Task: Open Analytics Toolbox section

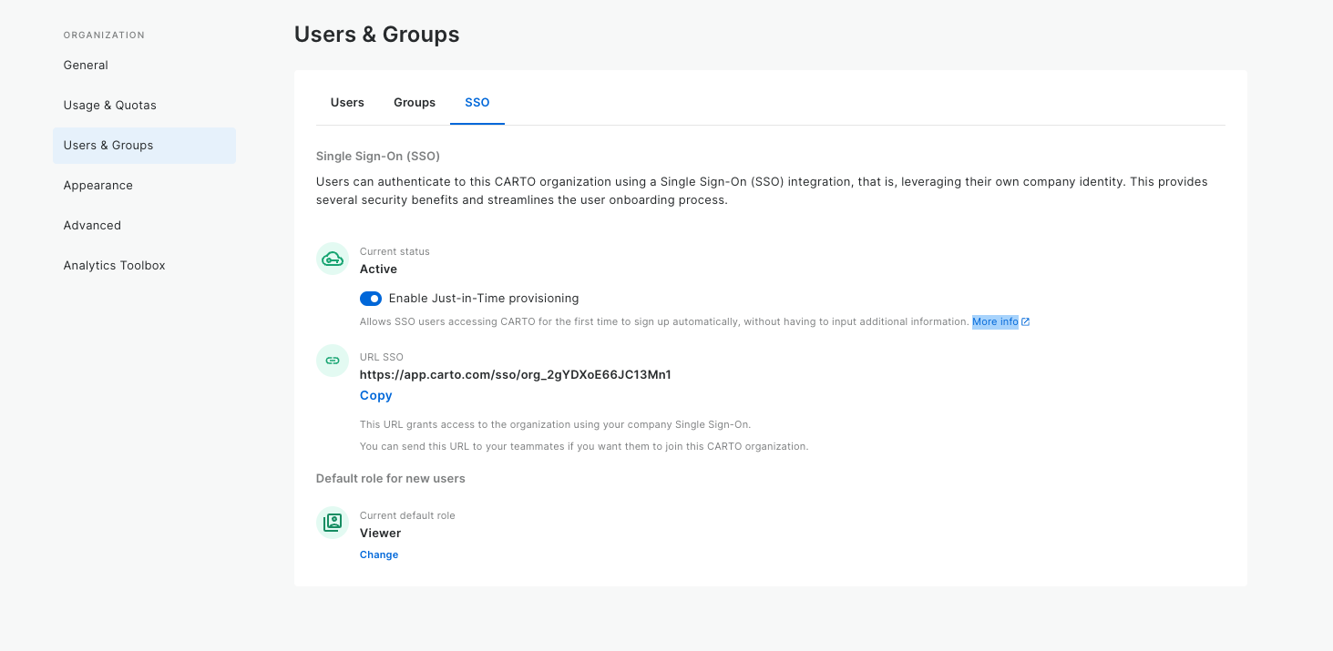Action: coord(115,266)
